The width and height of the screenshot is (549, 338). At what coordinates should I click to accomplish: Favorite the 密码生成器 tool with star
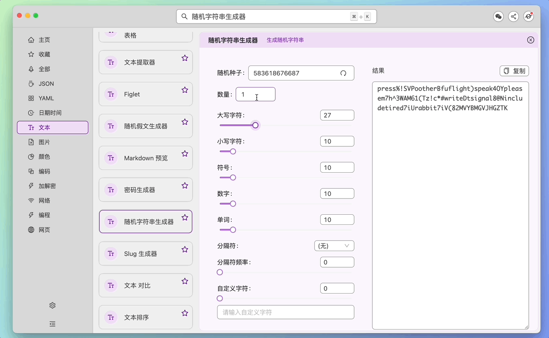point(185,186)
